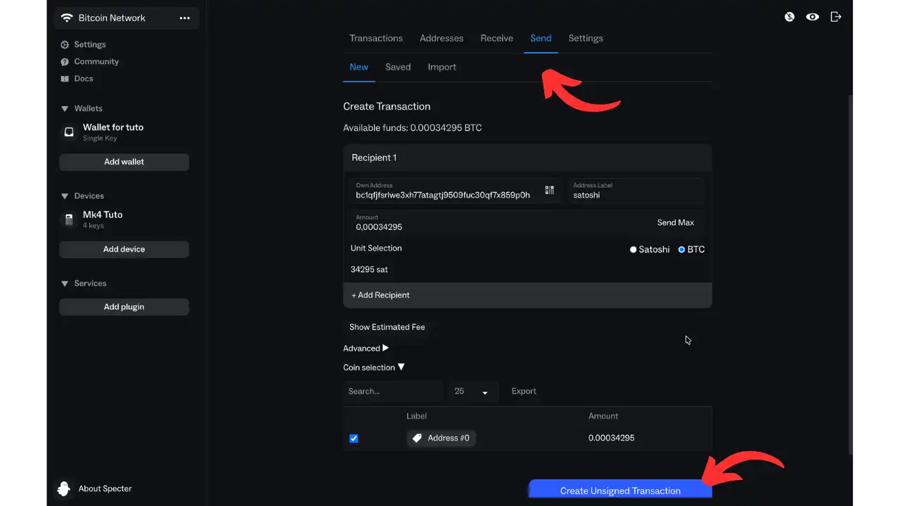The image size is (900, 506).
Task: Switch to the Saved sub-tab
Action: point(398,67)
